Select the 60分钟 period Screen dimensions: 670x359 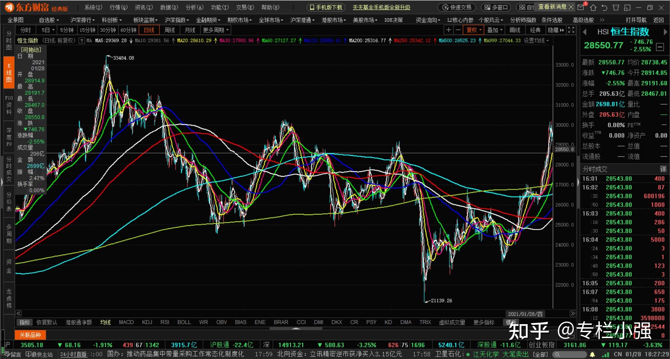coord(128,30)
